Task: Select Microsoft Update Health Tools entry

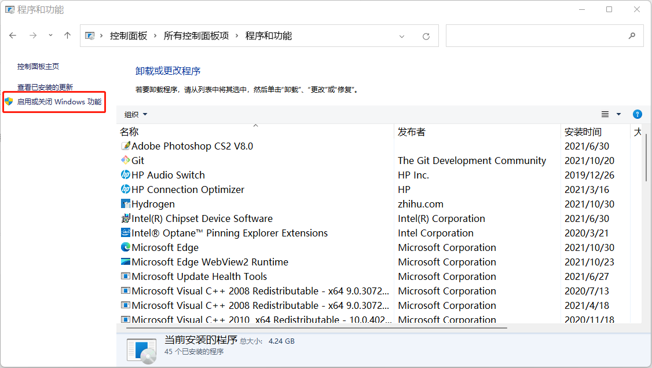Action: tap(199, 276)
